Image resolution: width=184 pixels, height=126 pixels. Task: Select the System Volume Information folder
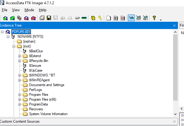(48, 114)
